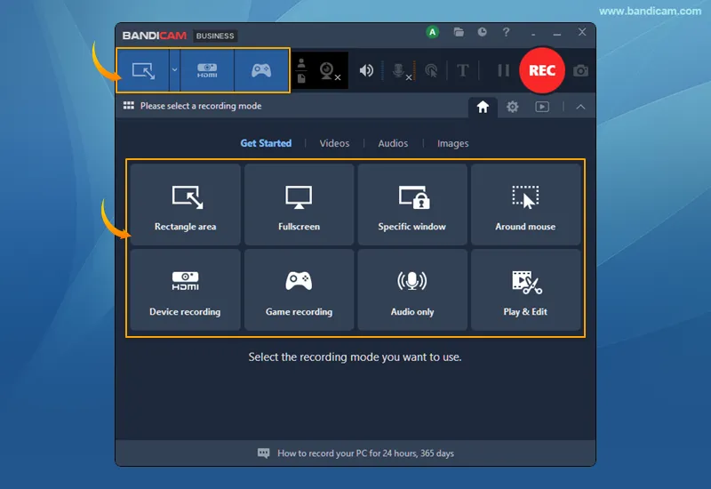
Task: Choose the Around mouse tile
Action: [x=525, y=204]
